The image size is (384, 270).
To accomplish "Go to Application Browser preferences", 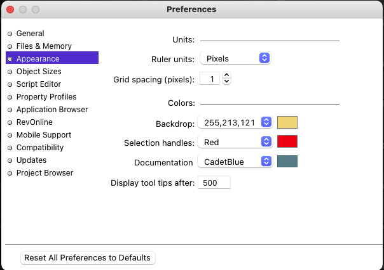I will (x=51, y=110).
